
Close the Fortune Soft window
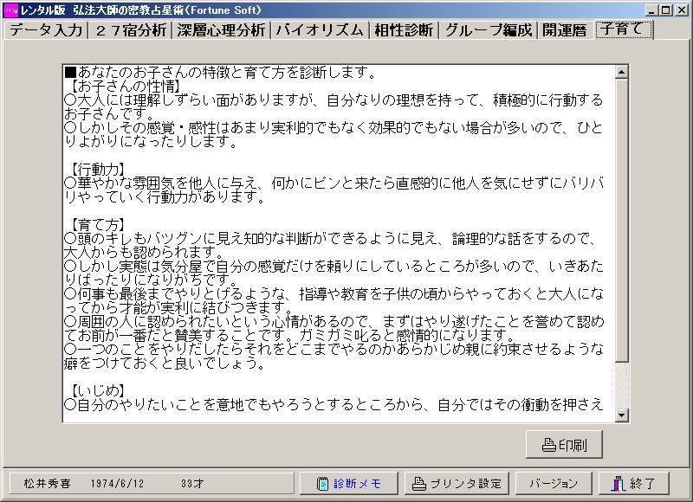tap(682, 10)
